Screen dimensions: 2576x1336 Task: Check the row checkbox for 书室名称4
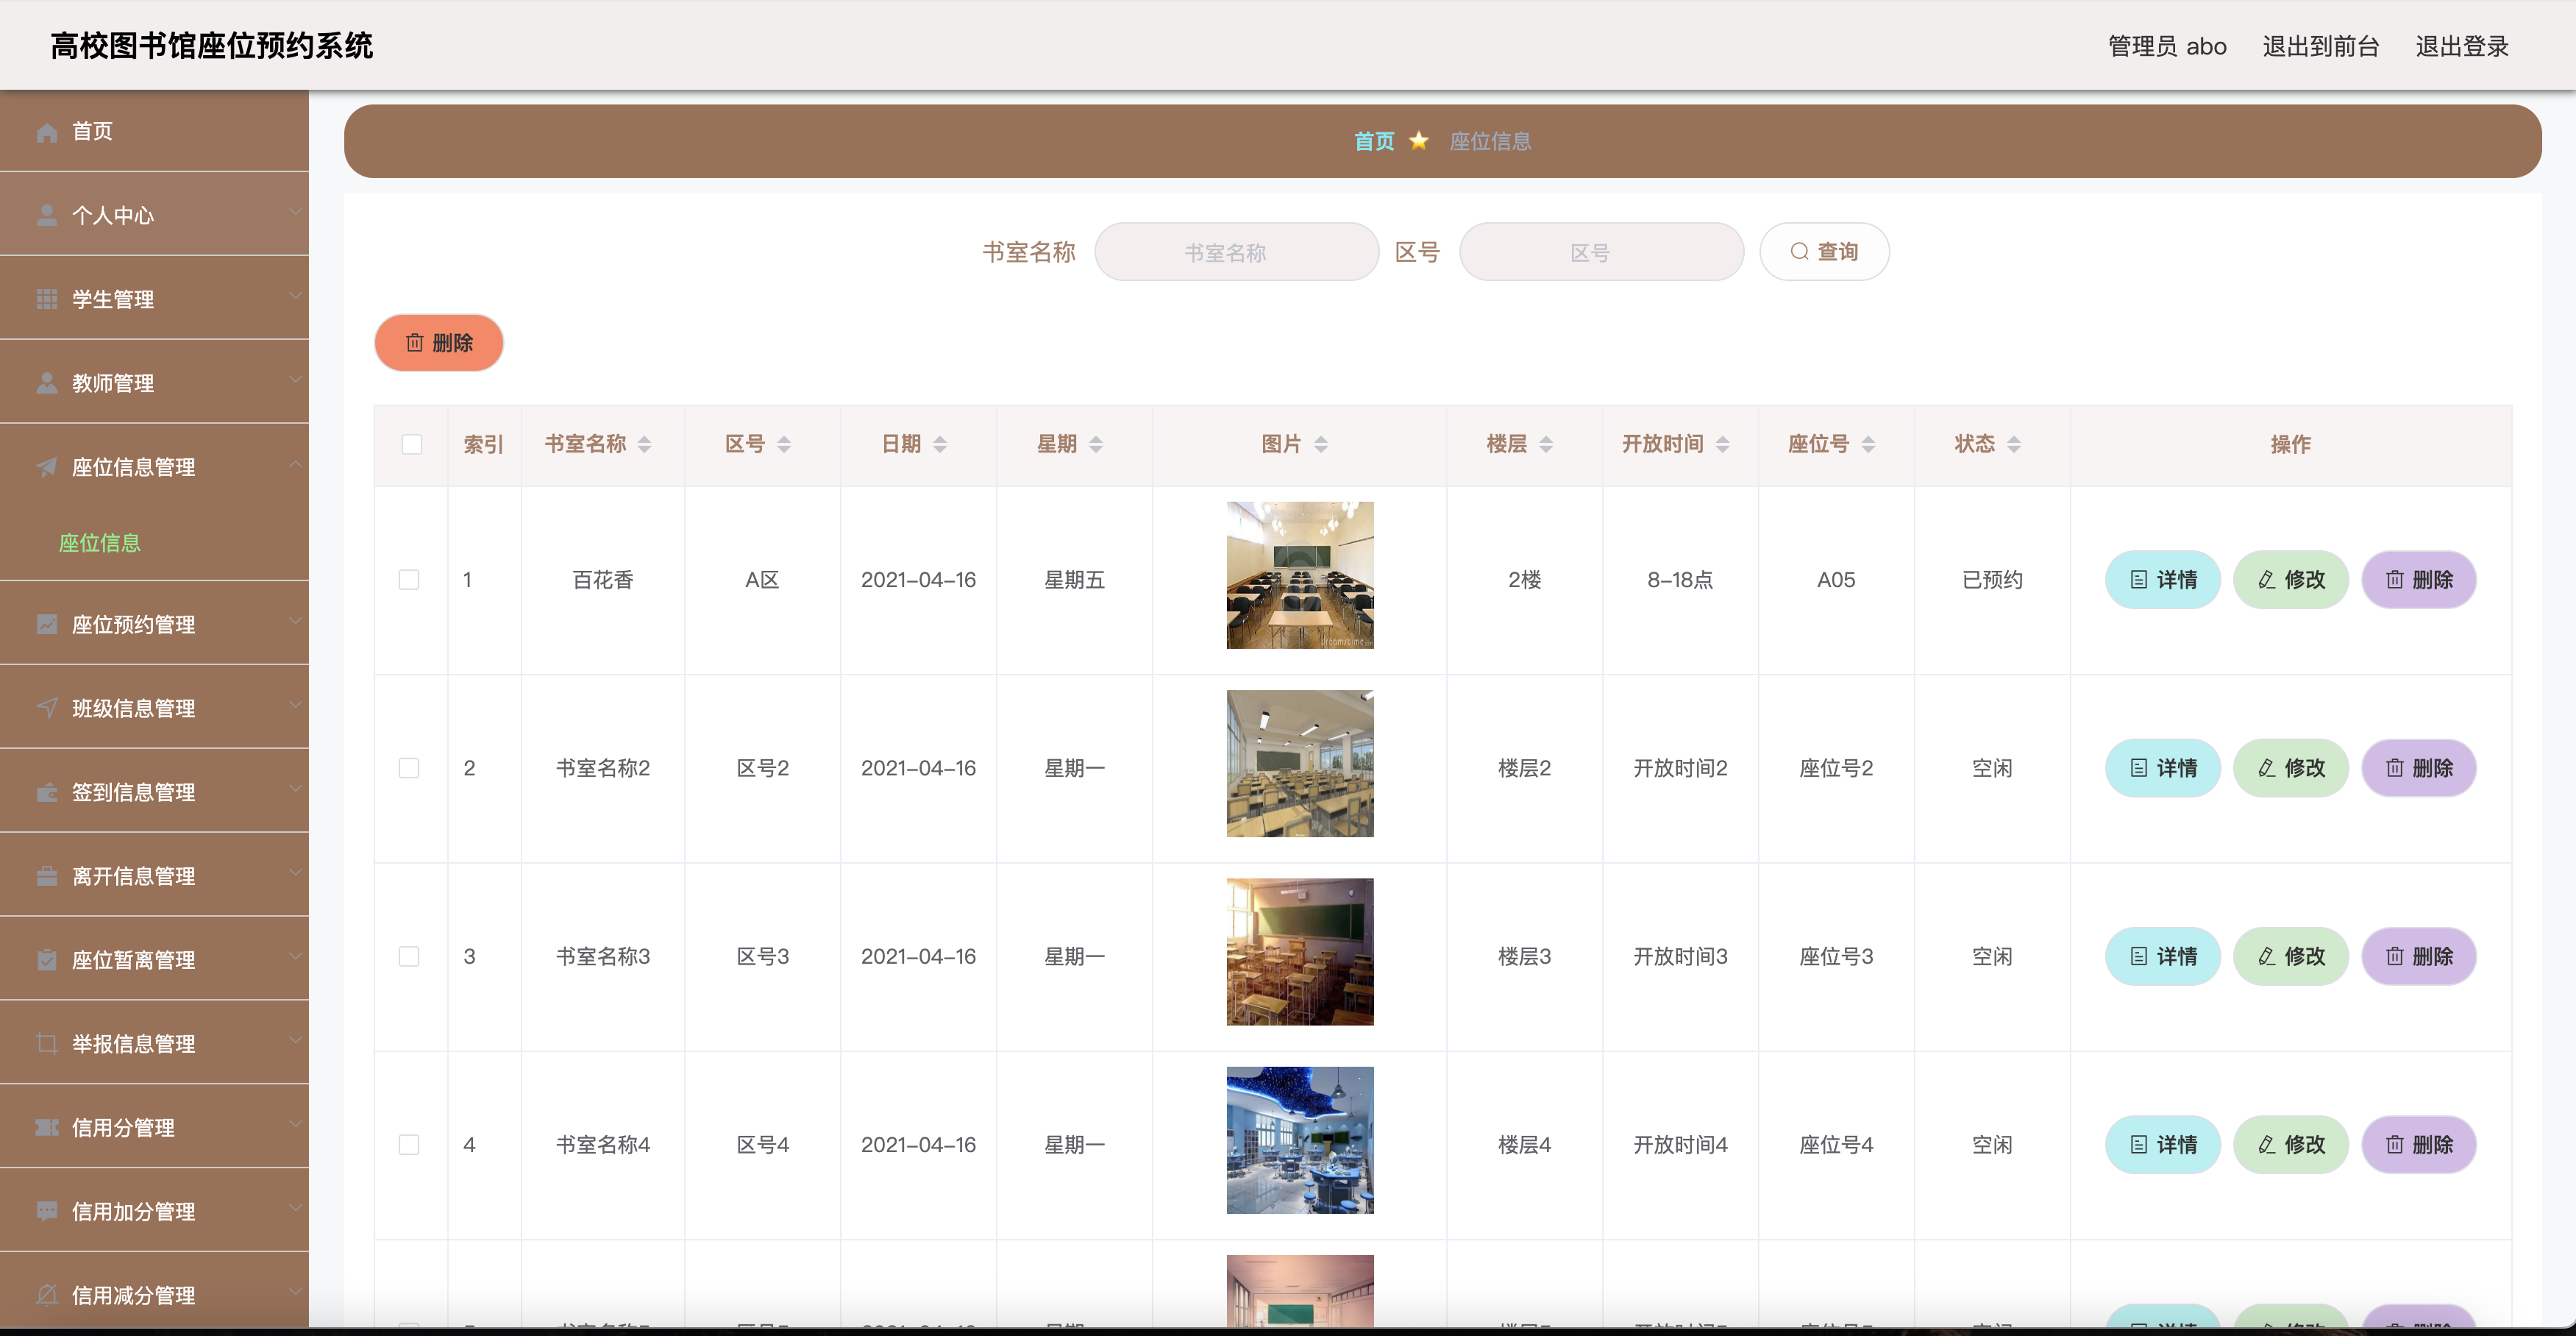pos(409,1145)
